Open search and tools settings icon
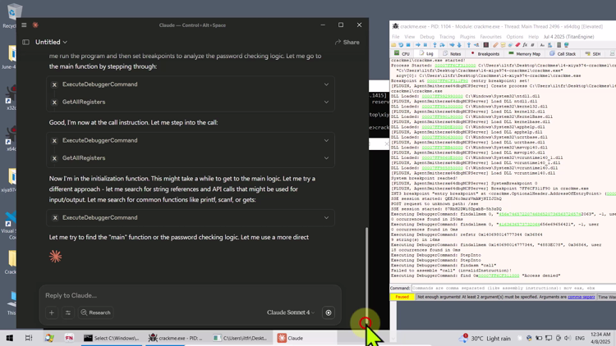Image resolution: width=616 pixels, height=346 pixels. tap(68, 312)
